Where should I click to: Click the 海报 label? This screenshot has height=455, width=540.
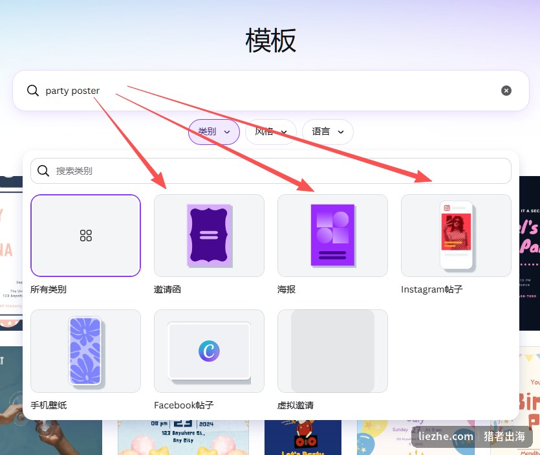[x=286, y=289]
